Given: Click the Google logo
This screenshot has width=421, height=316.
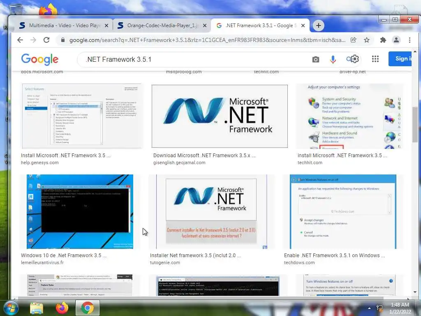Looking at the screenshot, I should coord(40,59).
